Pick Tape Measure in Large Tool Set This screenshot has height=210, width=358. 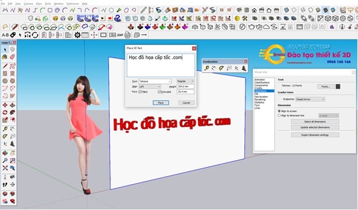point(5,129)
